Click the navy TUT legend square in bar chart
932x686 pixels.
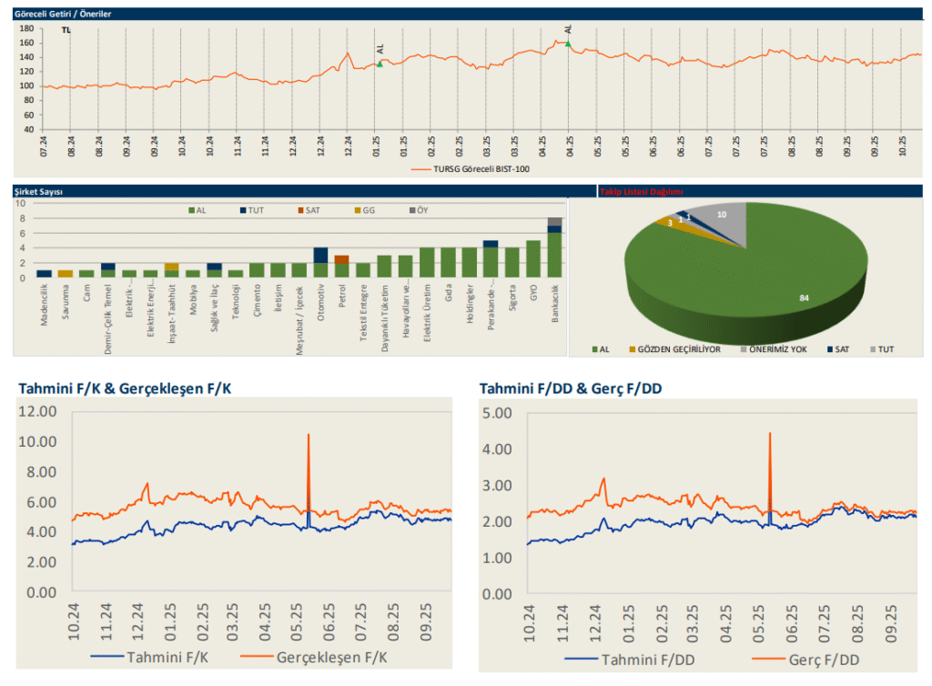point(244,210)
